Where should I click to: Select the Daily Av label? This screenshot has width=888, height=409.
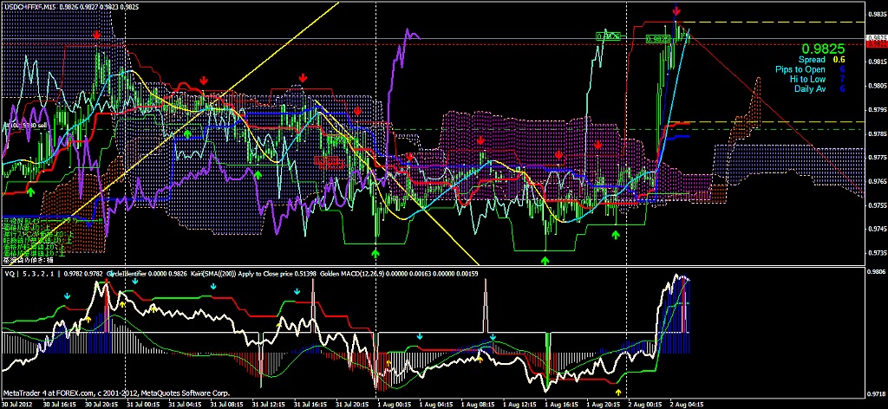808,88
